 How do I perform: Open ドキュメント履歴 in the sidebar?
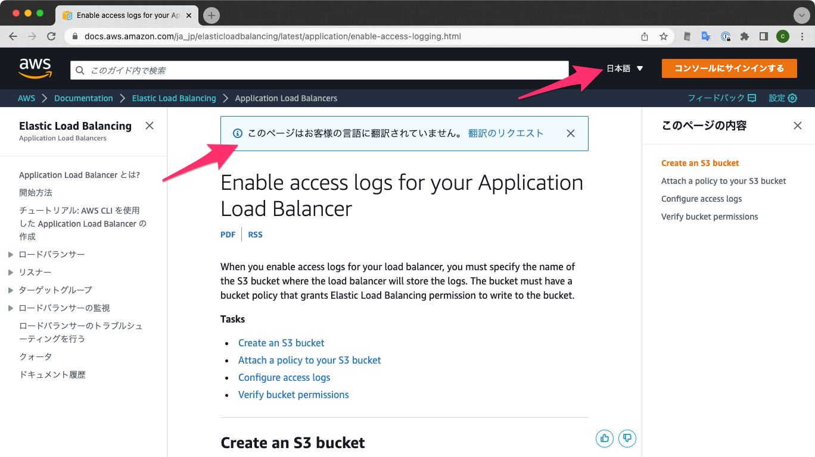52,374
